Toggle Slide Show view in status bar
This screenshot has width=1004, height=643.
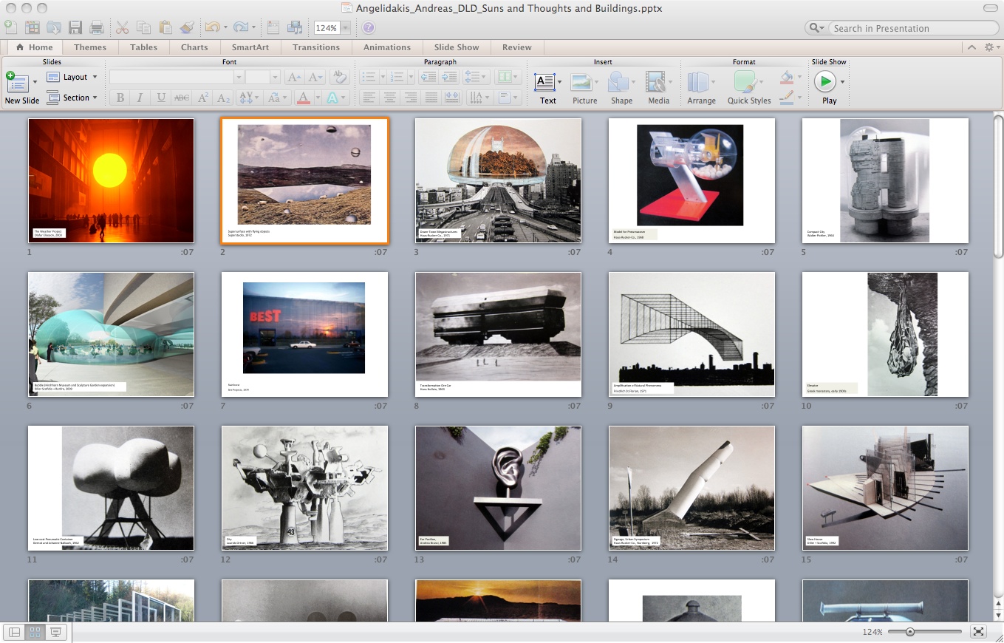point(55,632)
